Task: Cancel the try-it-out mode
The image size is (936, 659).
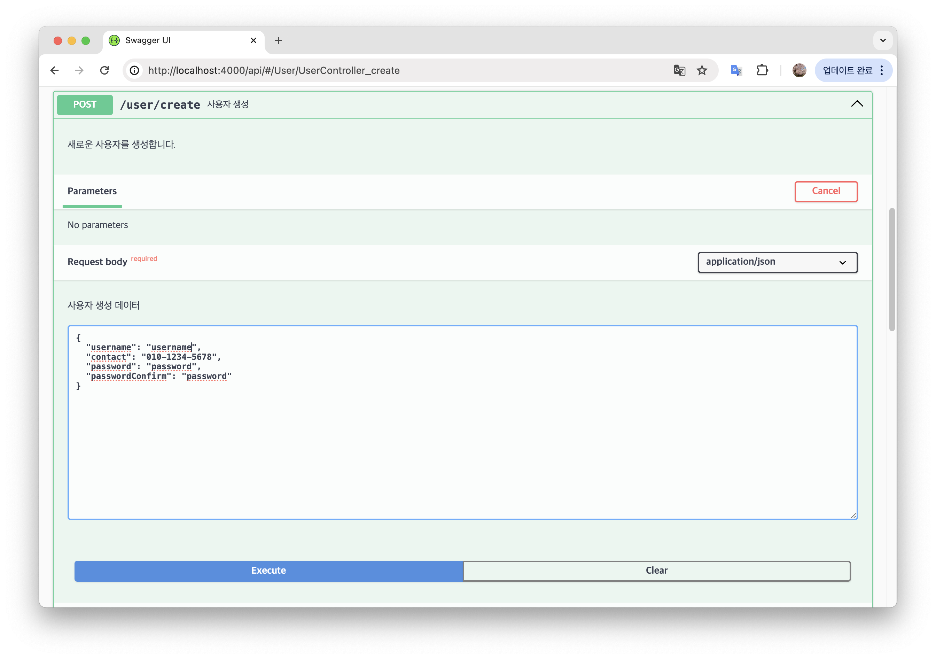Action: coord(826,191)
